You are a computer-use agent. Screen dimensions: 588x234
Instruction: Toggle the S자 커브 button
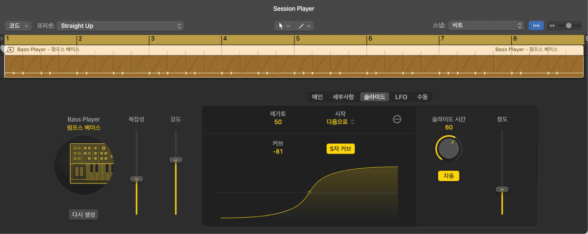point(340,149)
